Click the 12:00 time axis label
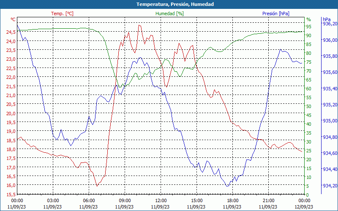338x211 pixels. (x=161, y=201)
